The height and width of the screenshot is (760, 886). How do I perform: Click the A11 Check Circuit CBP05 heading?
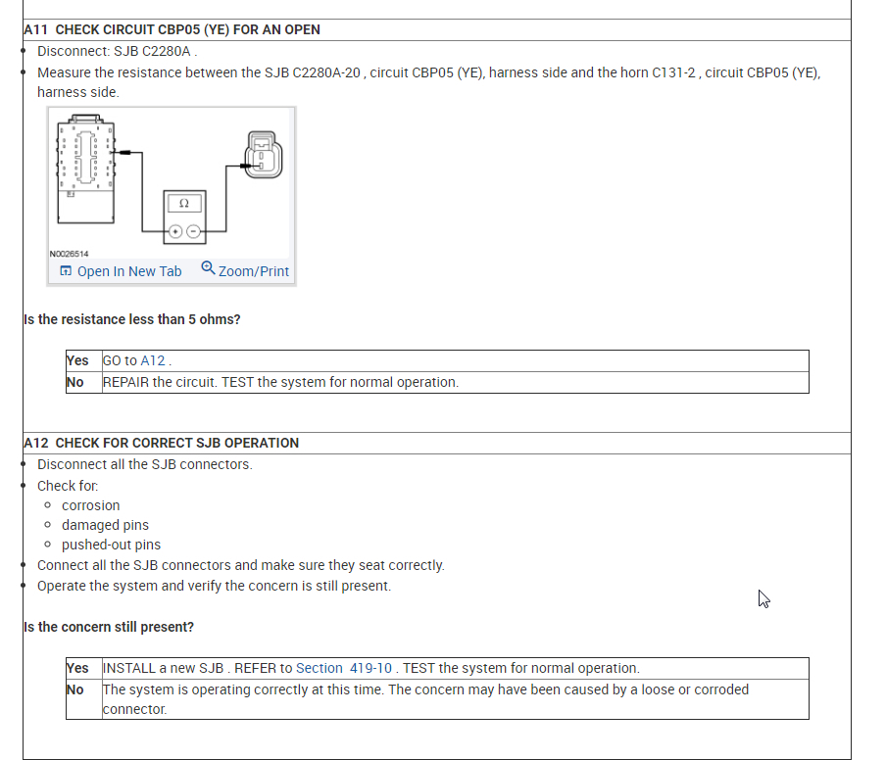[172, 29]
